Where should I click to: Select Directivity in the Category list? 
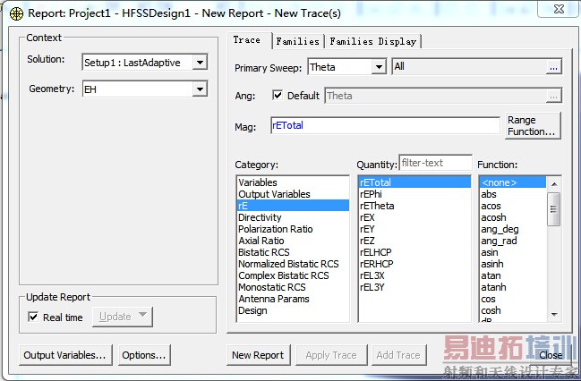tap(293, 217)
